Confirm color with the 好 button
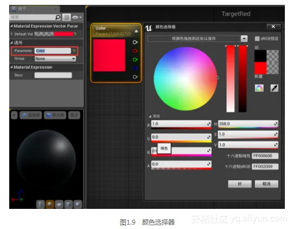This screenshot has height=229, width=293. point(240,184)
